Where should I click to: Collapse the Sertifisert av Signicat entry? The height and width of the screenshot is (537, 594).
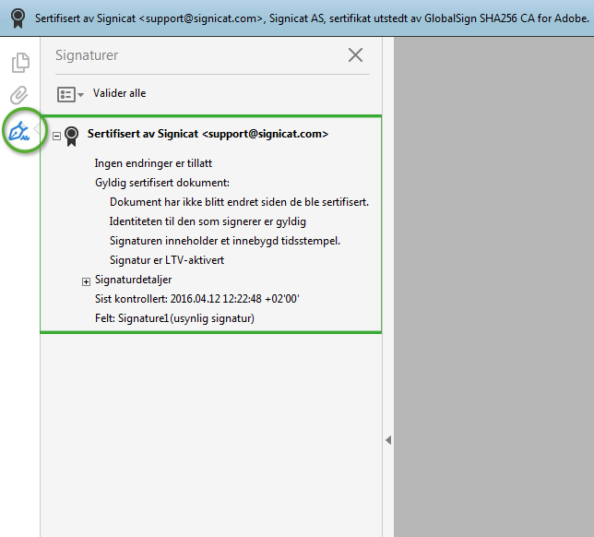pyautogui.click(x=56, y=136)
